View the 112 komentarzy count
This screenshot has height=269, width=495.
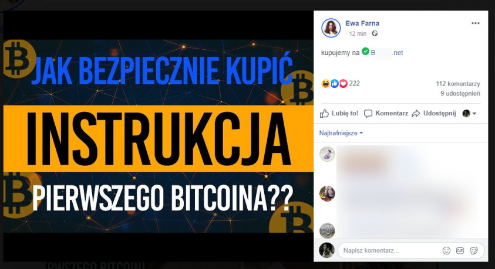tap(458, 84)
